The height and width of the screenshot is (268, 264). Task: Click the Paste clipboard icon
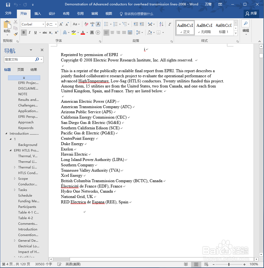(7, 24)
